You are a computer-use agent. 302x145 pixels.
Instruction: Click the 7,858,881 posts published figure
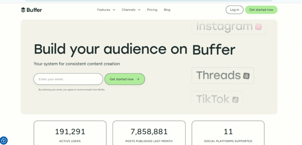click(x=149, y=132)
